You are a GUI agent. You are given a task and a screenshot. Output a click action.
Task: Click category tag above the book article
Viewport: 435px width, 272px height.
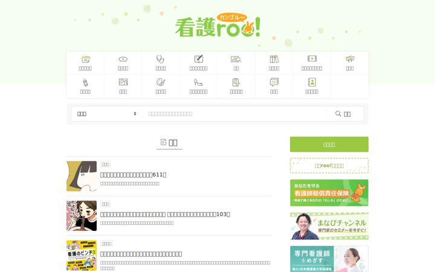click(106, 244)
